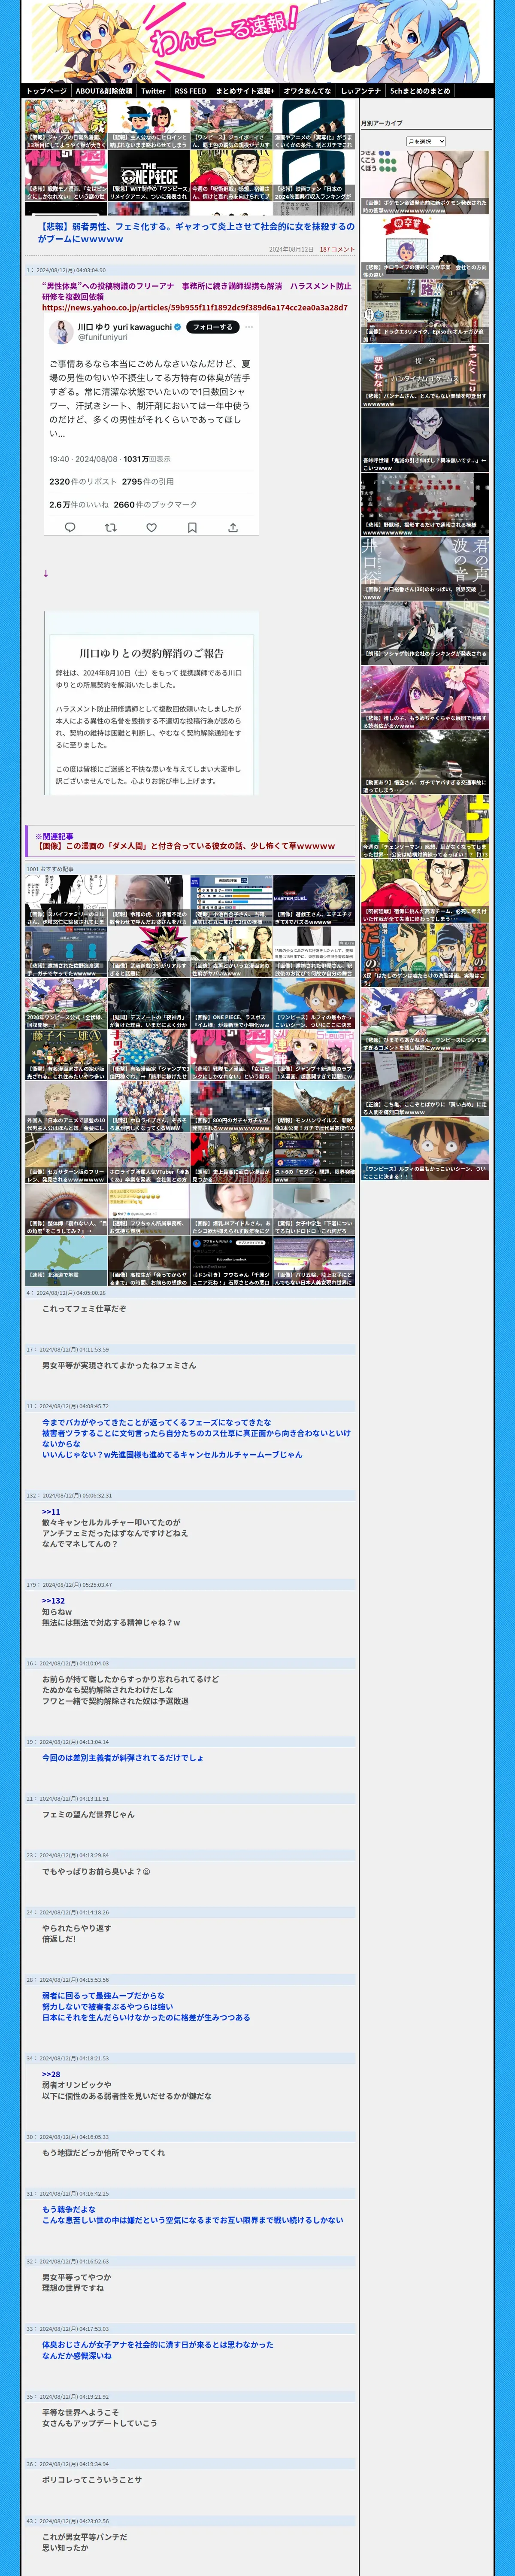Open article title 【悲報】弱者男性、フェミ化する
The width and height of the screenshot is (515, 2576).
click(196, 232)
